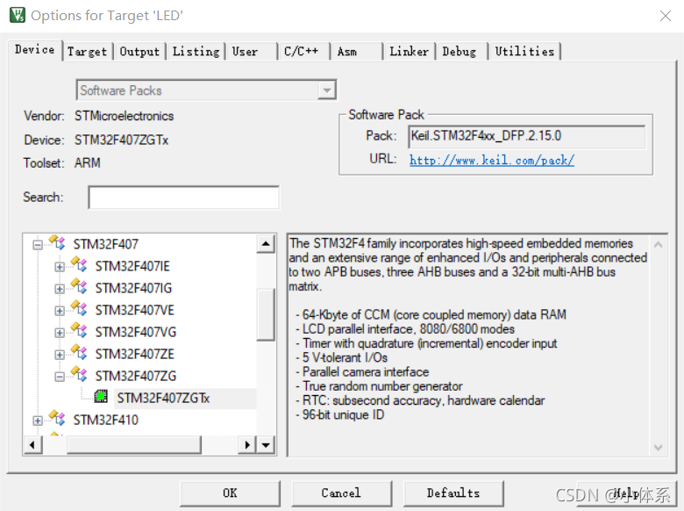Screen dimensions: 684x511
Task: Click the STM32F407ZG device group icon
Action: pos(80,374)
